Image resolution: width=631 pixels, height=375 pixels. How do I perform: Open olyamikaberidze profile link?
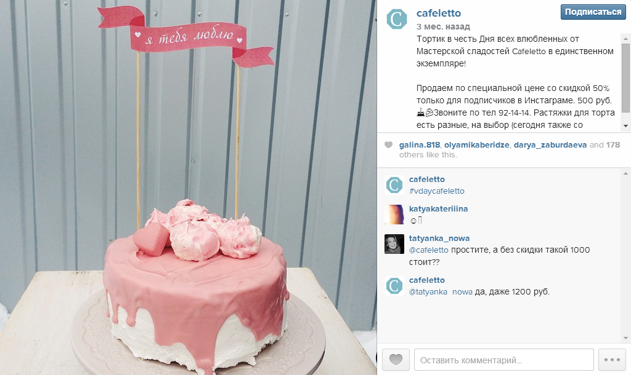tap(477, 145)
